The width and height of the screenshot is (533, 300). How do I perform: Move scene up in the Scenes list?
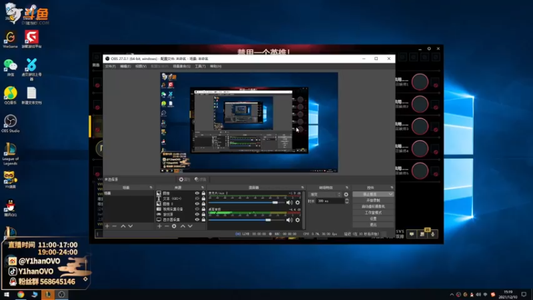pos(123,226)
